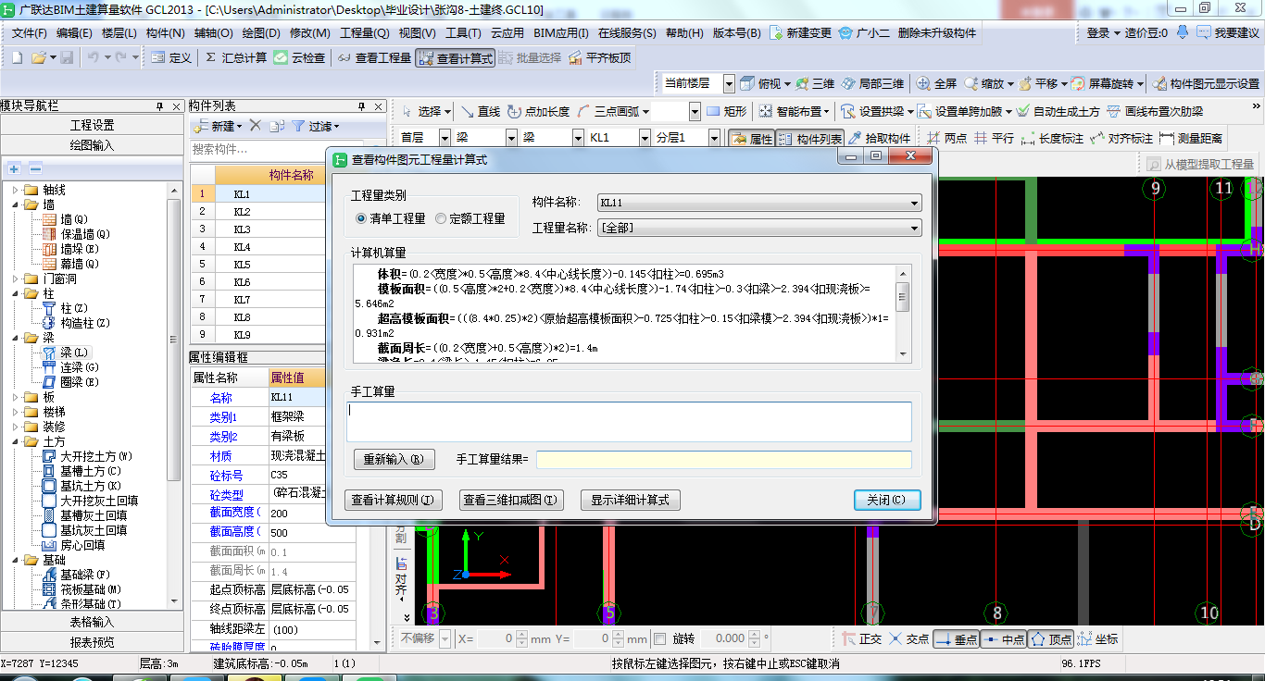This screenshot has height=681, width=1265.
Task: Click the 手工算量 text input area
Action: pyautogui.click(x=630, y=421)
